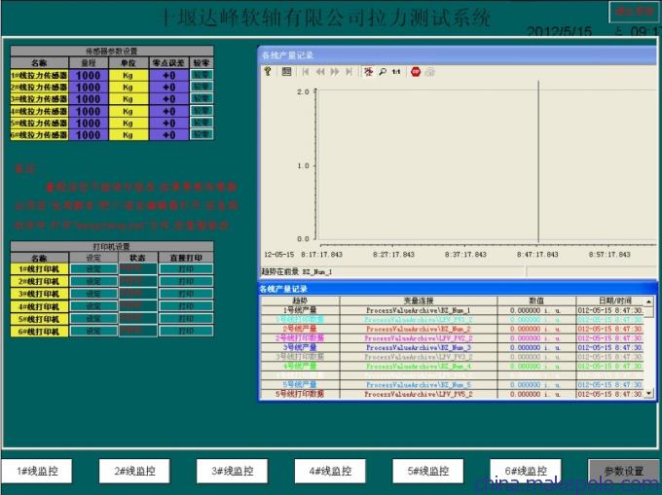The width and height of the screenshot is (662, 495).
Task: Open 2#线监控 screen
Action: click(134, 471)
